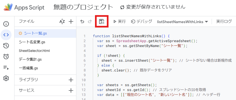This screenshot has height=100, width=236.
Task: Save project to Drive icon
Action: [102, 22]
